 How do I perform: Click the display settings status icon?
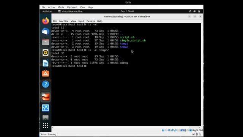tap(181, 130)
